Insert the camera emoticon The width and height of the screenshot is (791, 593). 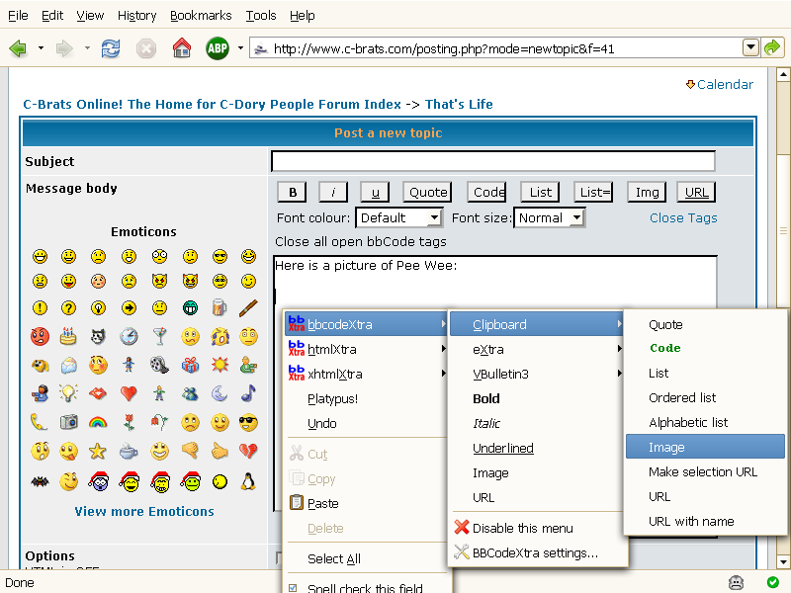(x=68, y=422)
